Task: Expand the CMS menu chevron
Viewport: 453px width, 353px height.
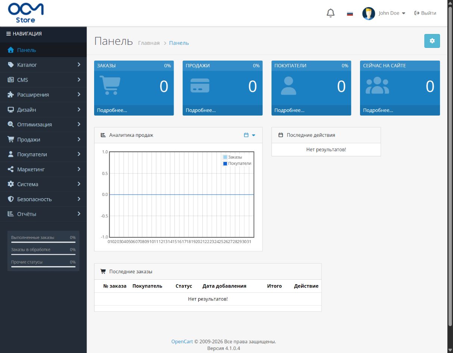Action: coord(79,80)
